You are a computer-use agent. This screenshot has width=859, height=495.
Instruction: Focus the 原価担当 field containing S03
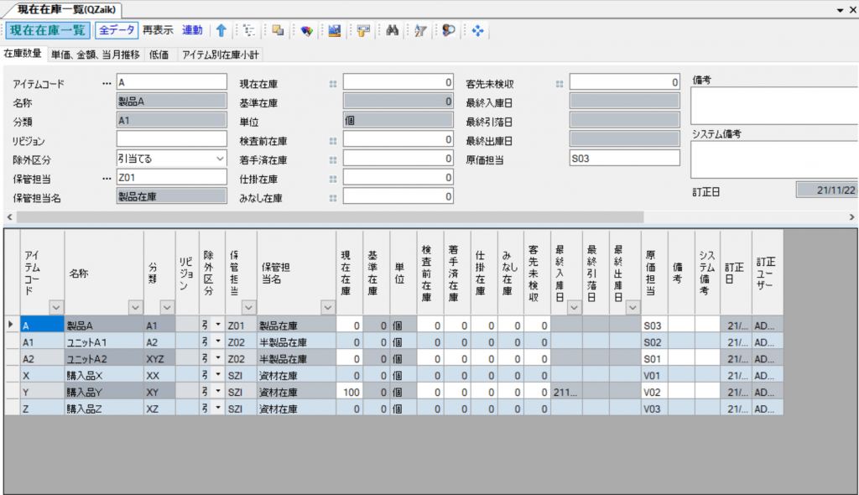click(x=624, y=159)
